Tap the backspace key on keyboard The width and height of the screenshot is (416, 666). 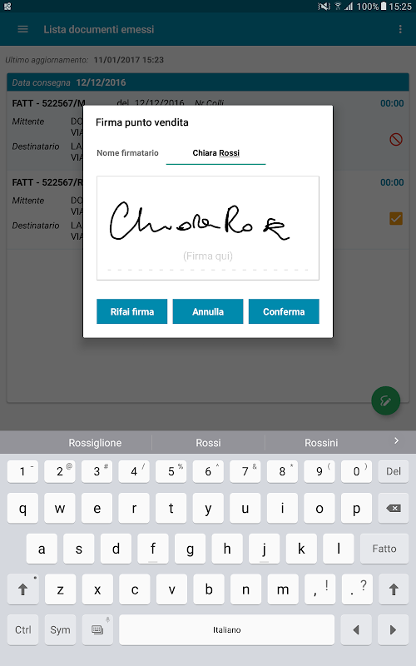[x=394, y=508]
